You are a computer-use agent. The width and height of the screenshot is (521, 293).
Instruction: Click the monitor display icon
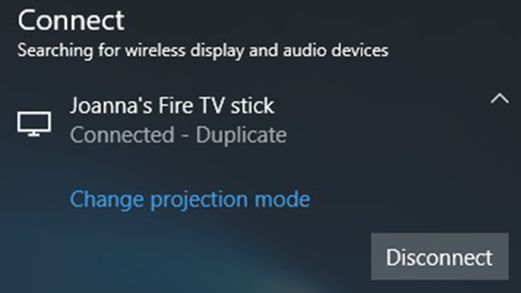point(34,124)
